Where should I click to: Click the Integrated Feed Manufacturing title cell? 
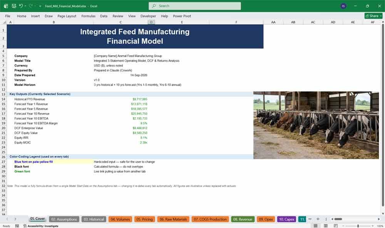(x=135, y=36)
